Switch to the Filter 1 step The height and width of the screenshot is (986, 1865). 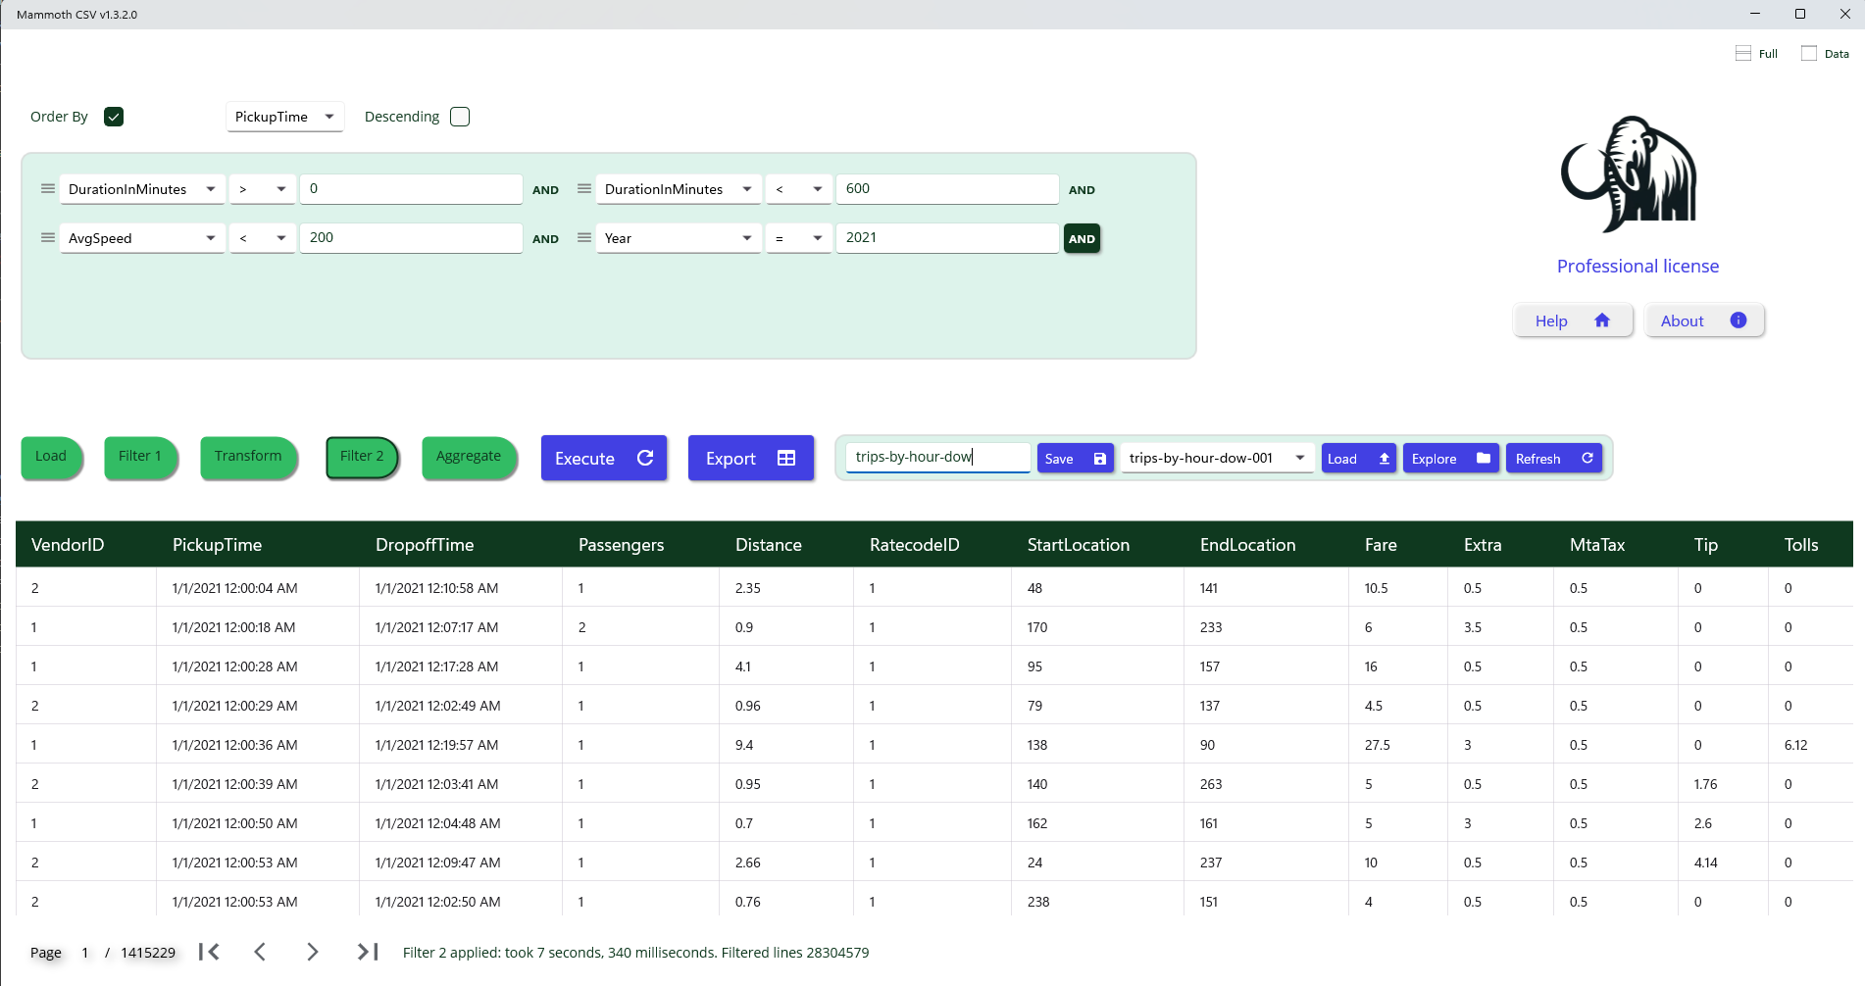[140, 457]
